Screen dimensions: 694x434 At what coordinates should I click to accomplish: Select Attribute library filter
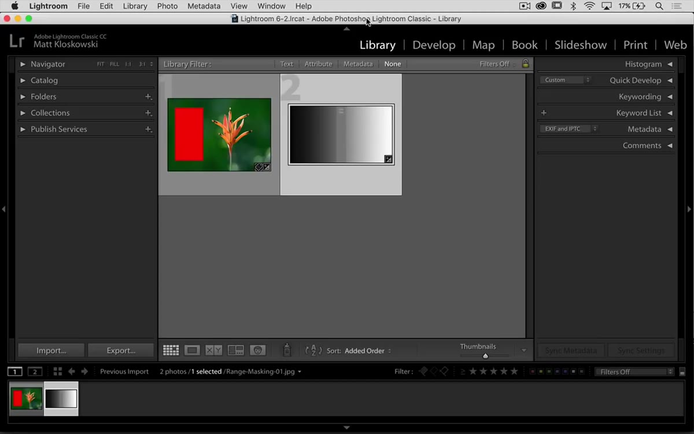pyautogui.click(x=318, y=64)
